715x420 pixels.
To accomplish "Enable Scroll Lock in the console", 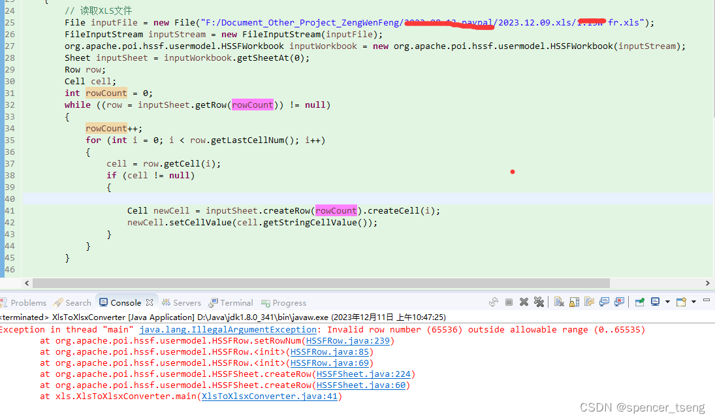I will point(573,302).
